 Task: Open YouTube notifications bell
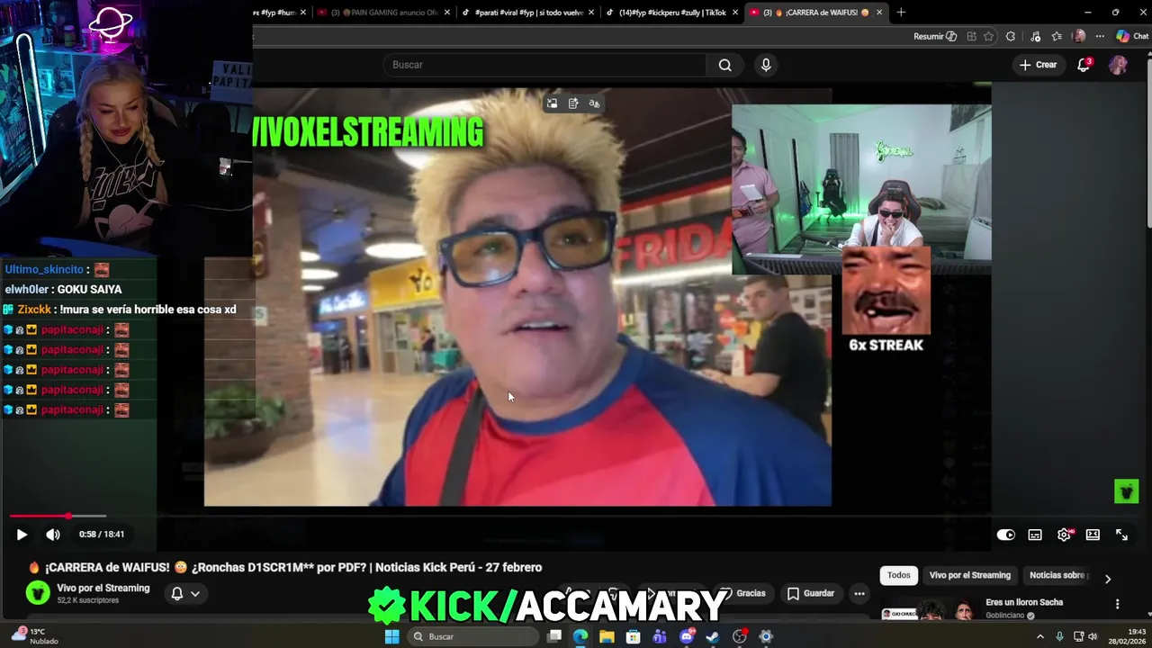coord(1084,65)
